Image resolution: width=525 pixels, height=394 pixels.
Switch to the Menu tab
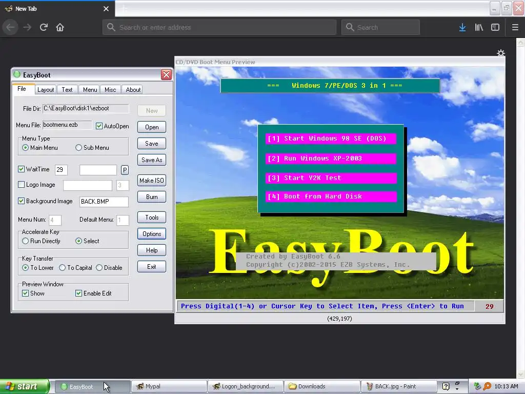pos(90,89)
